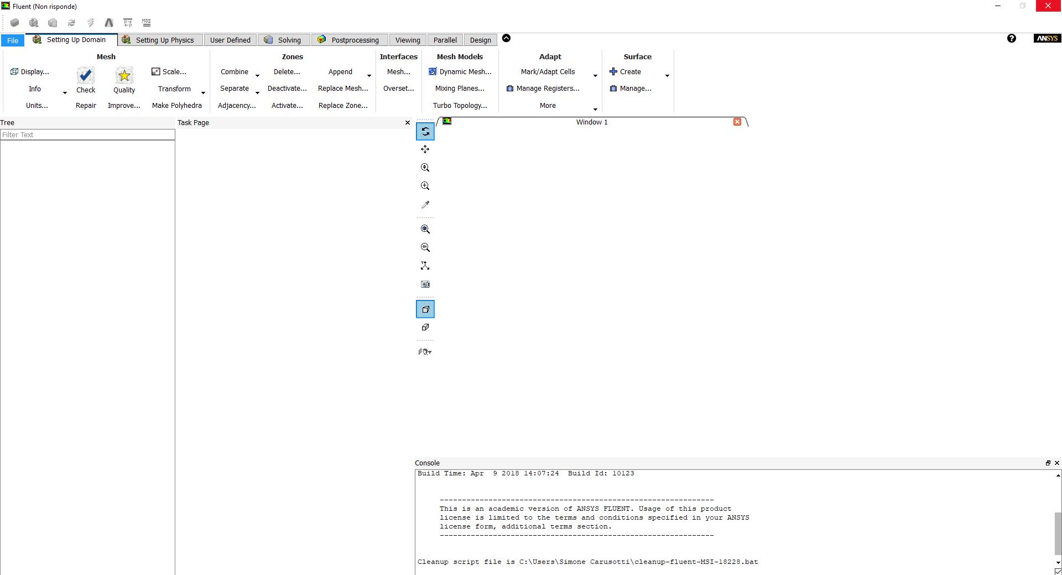Open mesh Display dialog
Screen dimensions: 1062x575
pyautogui.click(x=30, y=72)
